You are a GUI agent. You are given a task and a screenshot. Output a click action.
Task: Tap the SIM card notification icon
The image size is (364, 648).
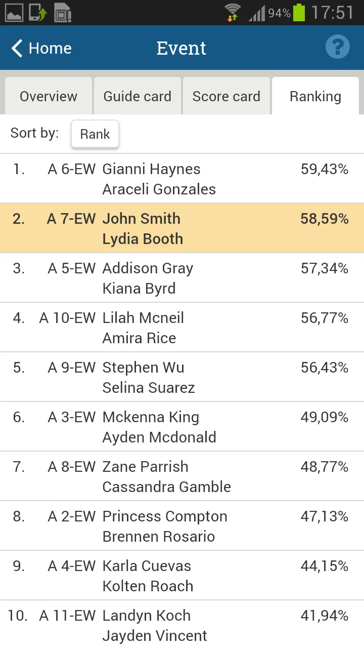[63, 13]
